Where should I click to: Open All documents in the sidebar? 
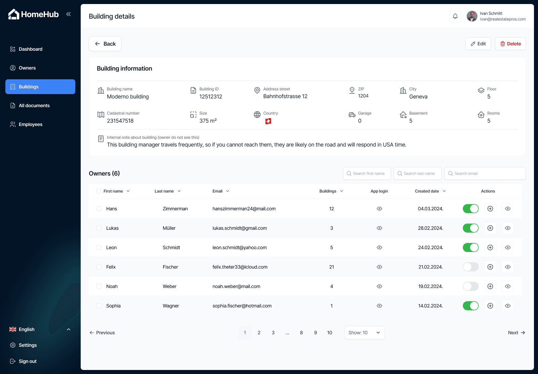pos(40,106)
